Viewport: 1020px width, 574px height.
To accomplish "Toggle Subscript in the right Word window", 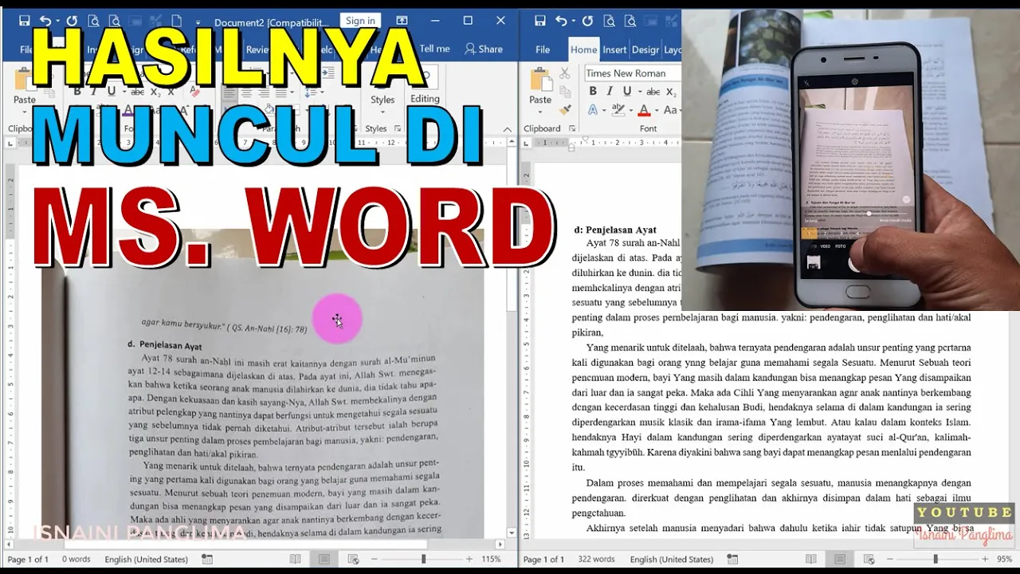I will tap(671, 92).
